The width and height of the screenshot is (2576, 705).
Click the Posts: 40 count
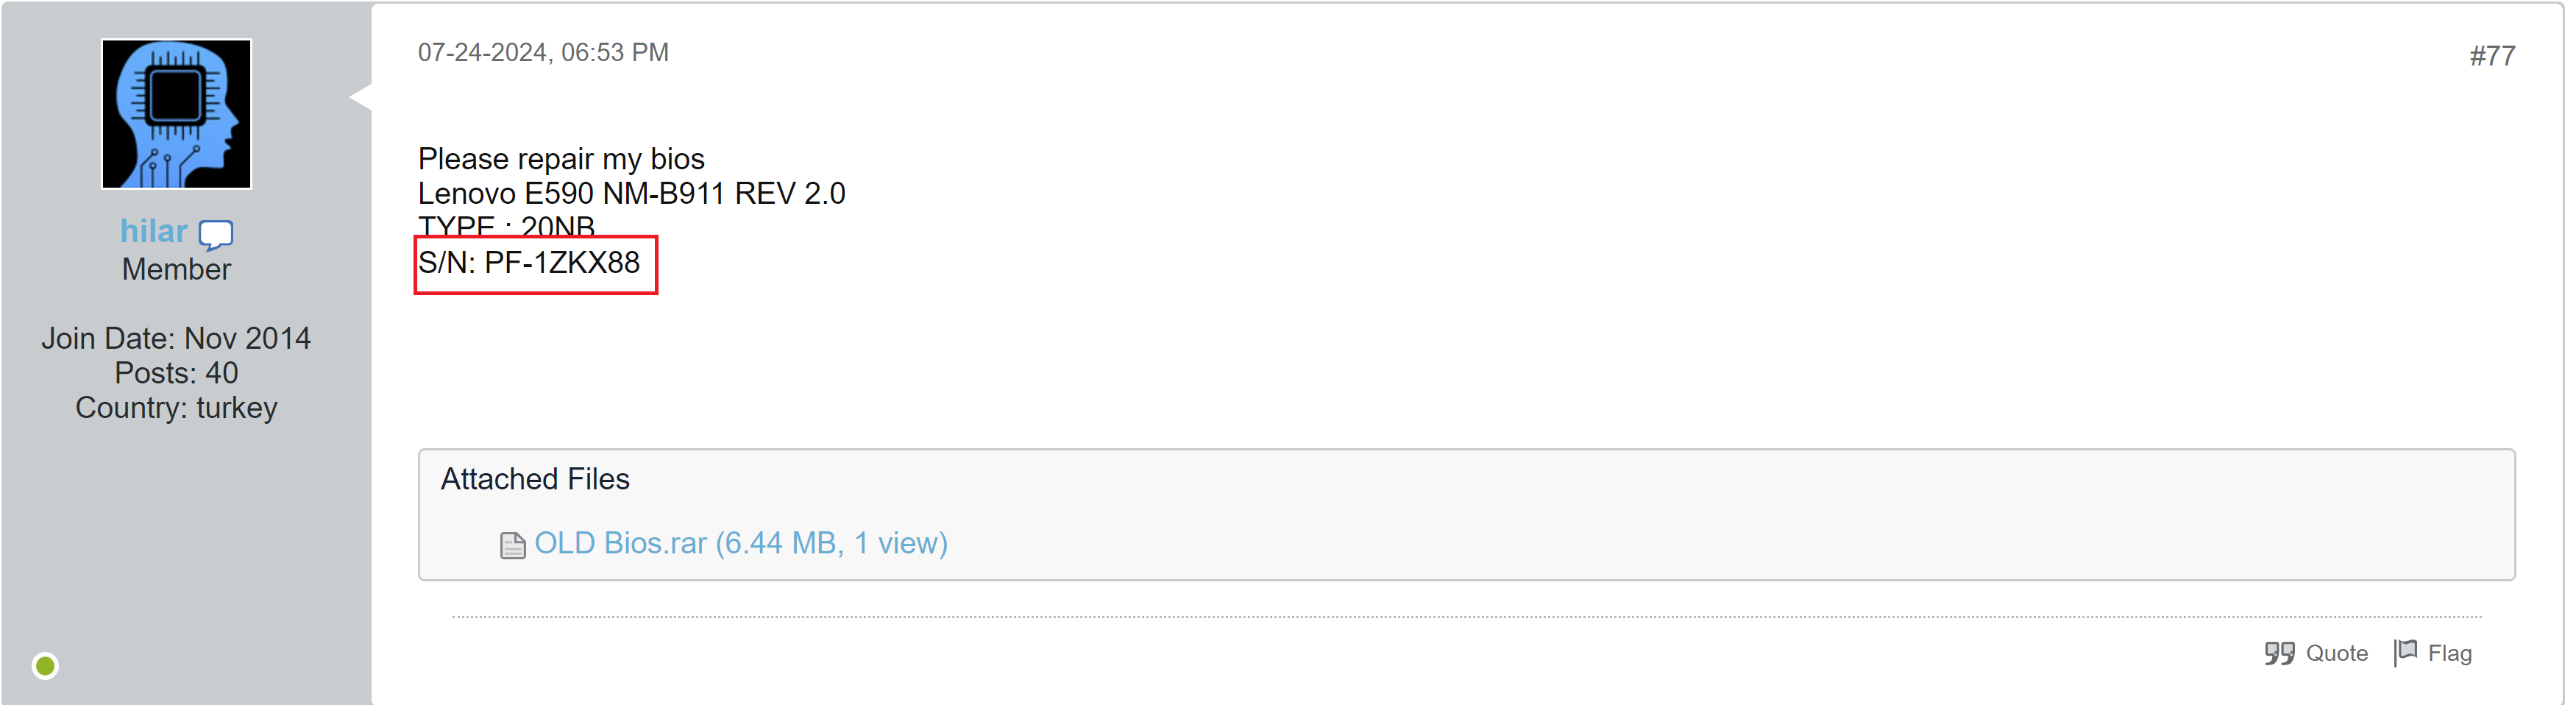pos(176,373)
